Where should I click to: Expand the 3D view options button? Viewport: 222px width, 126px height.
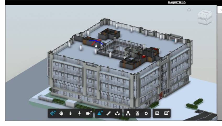pyautogui.click(x=166, y=113)
